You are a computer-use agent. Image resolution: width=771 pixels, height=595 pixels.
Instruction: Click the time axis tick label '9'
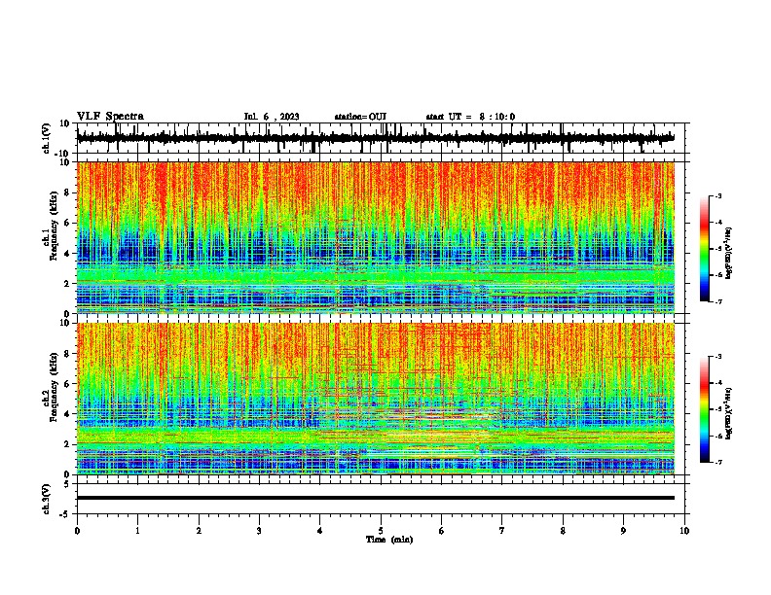(x=623, y=531)
